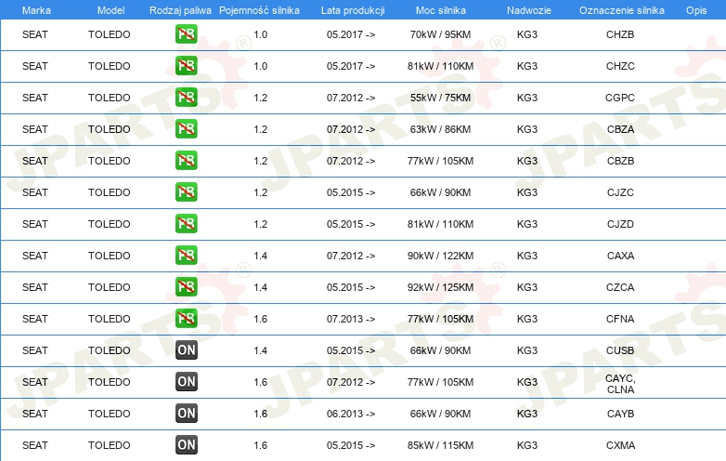Select diesel ON icon for engine CXMA
The width and height of the screenshot is (726, 461).
click(186, 445)
